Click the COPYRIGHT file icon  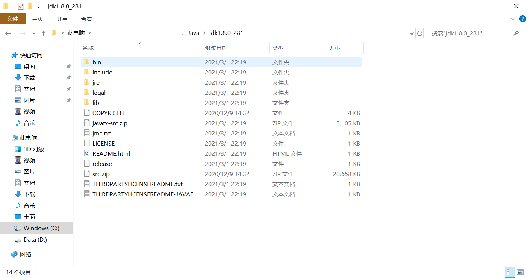tap(86, 113)
